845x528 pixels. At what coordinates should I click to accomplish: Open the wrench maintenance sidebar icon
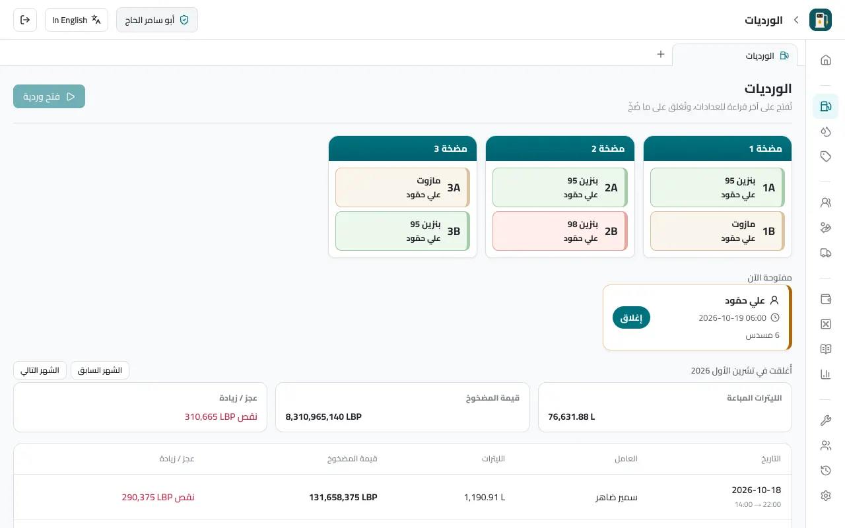point(825,420)
